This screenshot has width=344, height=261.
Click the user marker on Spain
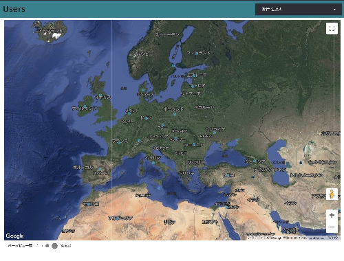[100, 169]
